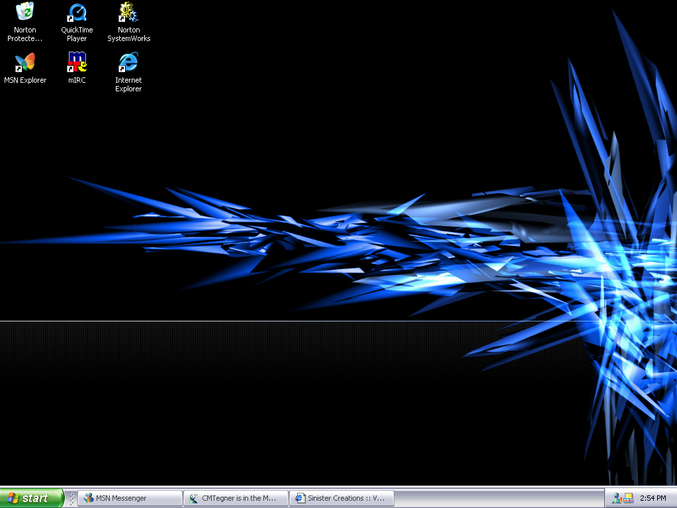Image resolution: width=677 pixels, height=508 pixels.
Task: Click the empty area of the taskbar
Action: coord(496,498)
